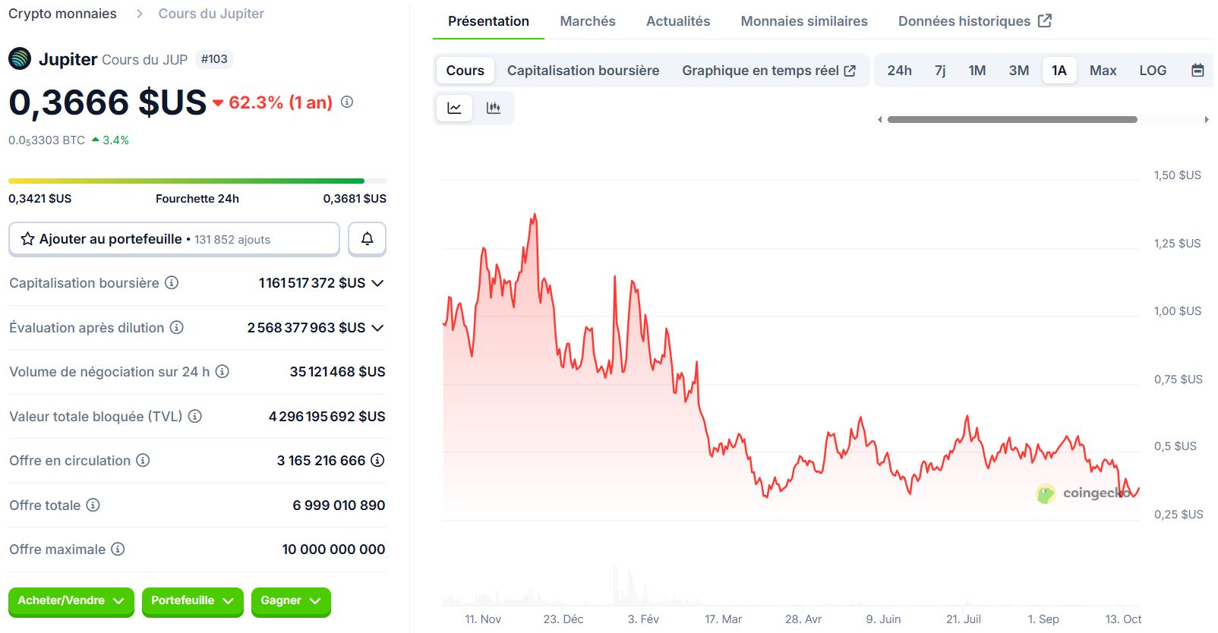Switch to the Marchés tab
The height and width of the screenshot is (633, 1218).
pos(588,21)
